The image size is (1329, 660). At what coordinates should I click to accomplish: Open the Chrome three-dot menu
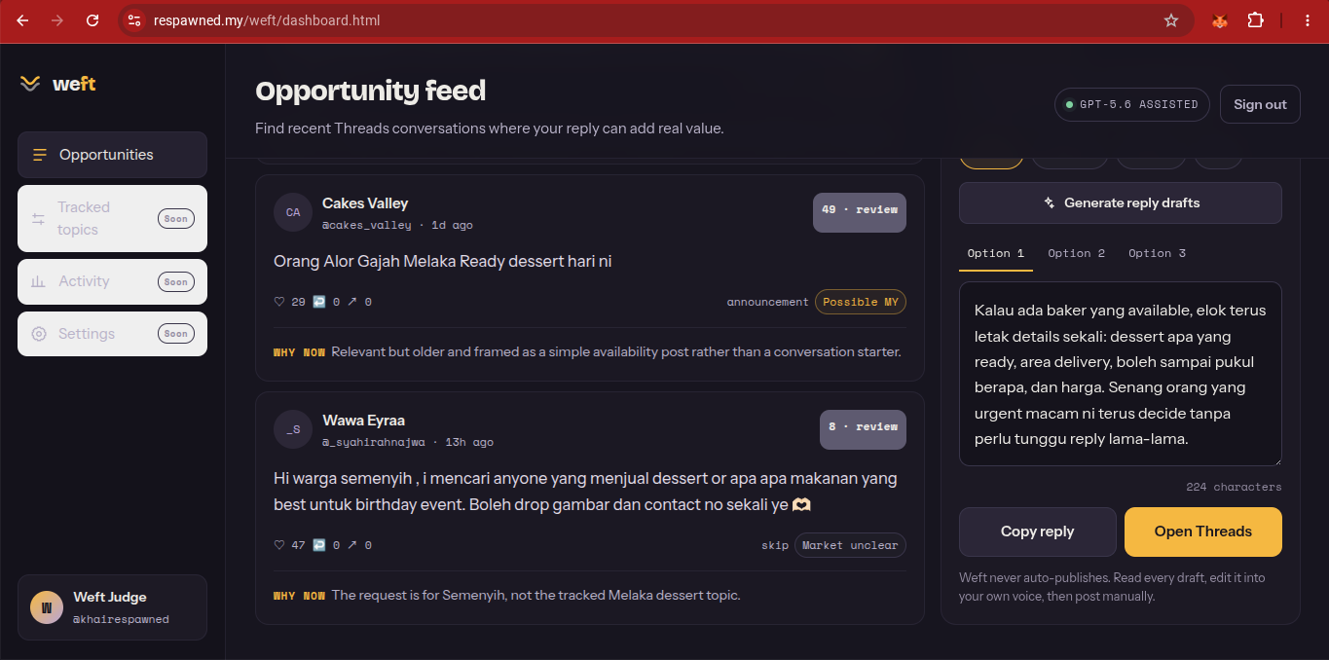(x=1308, y=20)
